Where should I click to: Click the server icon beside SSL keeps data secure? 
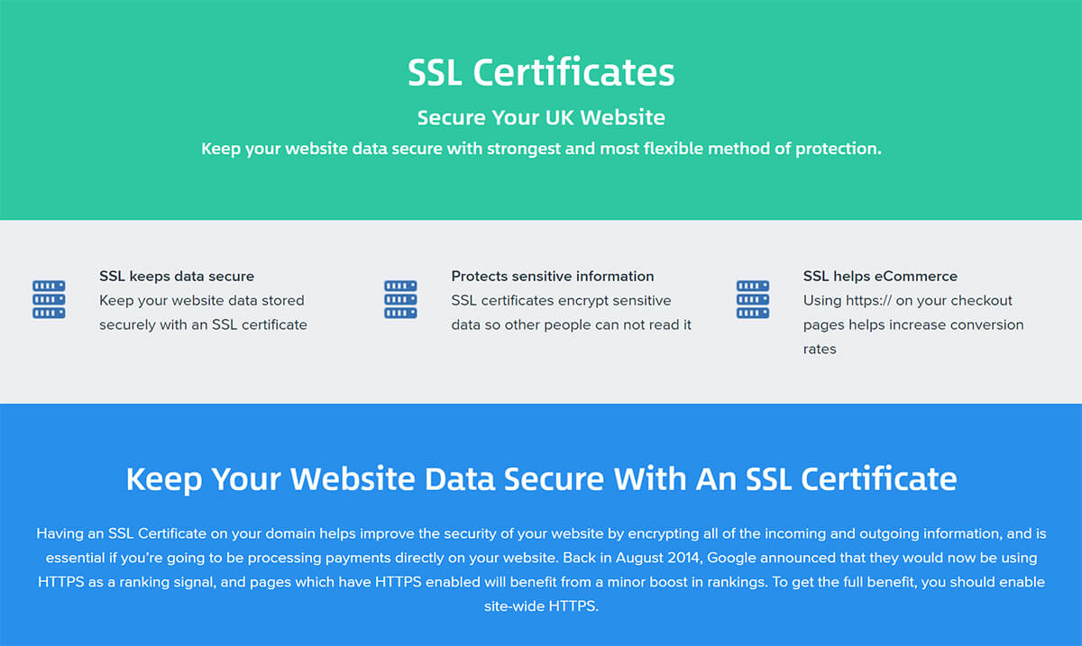(49, 299)
